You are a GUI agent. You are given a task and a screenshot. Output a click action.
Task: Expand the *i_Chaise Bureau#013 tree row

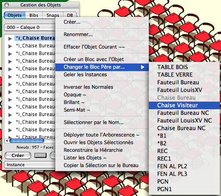(10, 130)
